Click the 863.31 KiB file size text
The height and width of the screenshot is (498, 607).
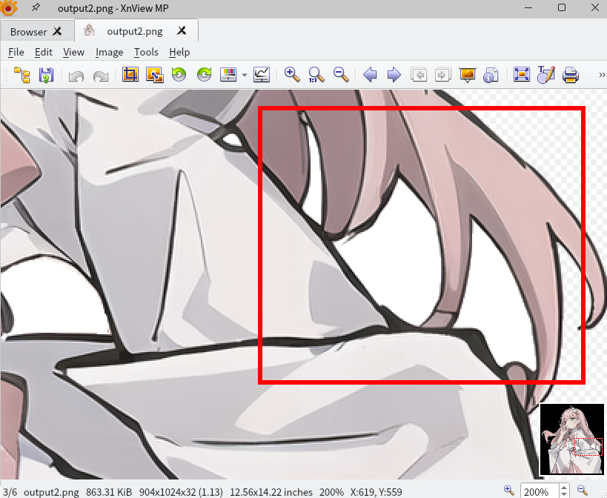click(109, 492)
